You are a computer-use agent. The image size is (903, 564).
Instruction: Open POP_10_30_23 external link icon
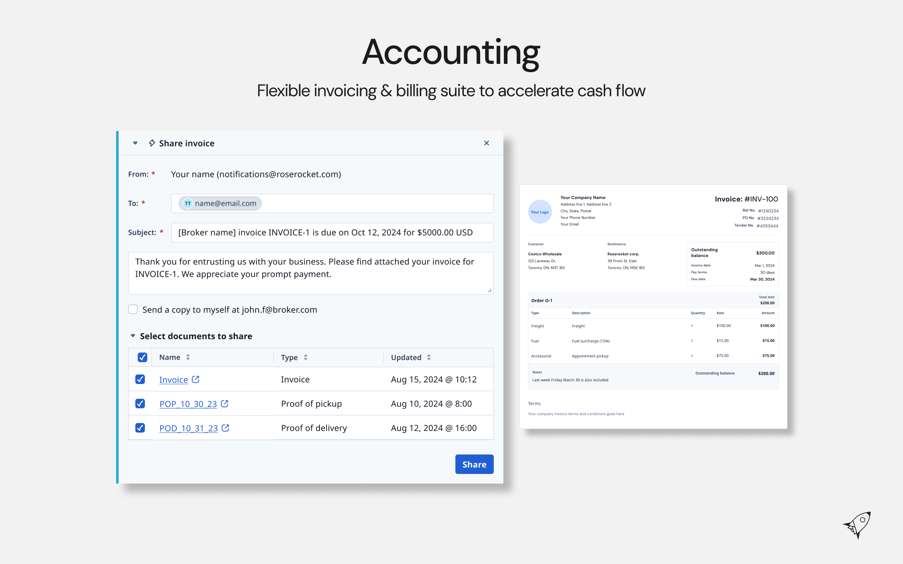pos(225,404)
